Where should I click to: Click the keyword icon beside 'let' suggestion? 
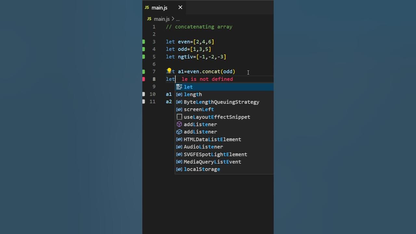179,87
